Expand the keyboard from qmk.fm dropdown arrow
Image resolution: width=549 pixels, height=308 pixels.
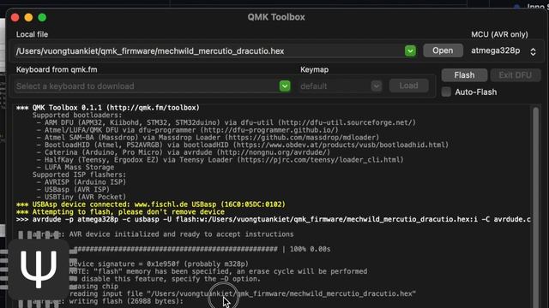(285, 86)
